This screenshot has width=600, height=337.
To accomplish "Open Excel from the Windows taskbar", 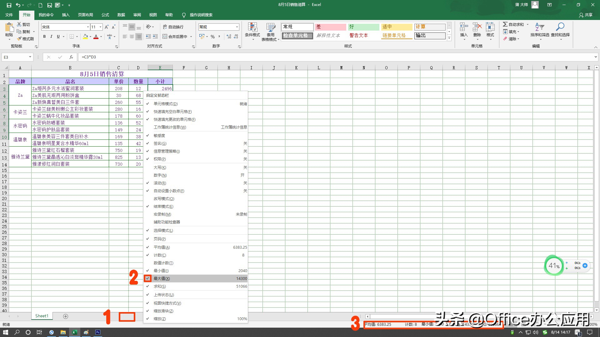I will point(75,332).
